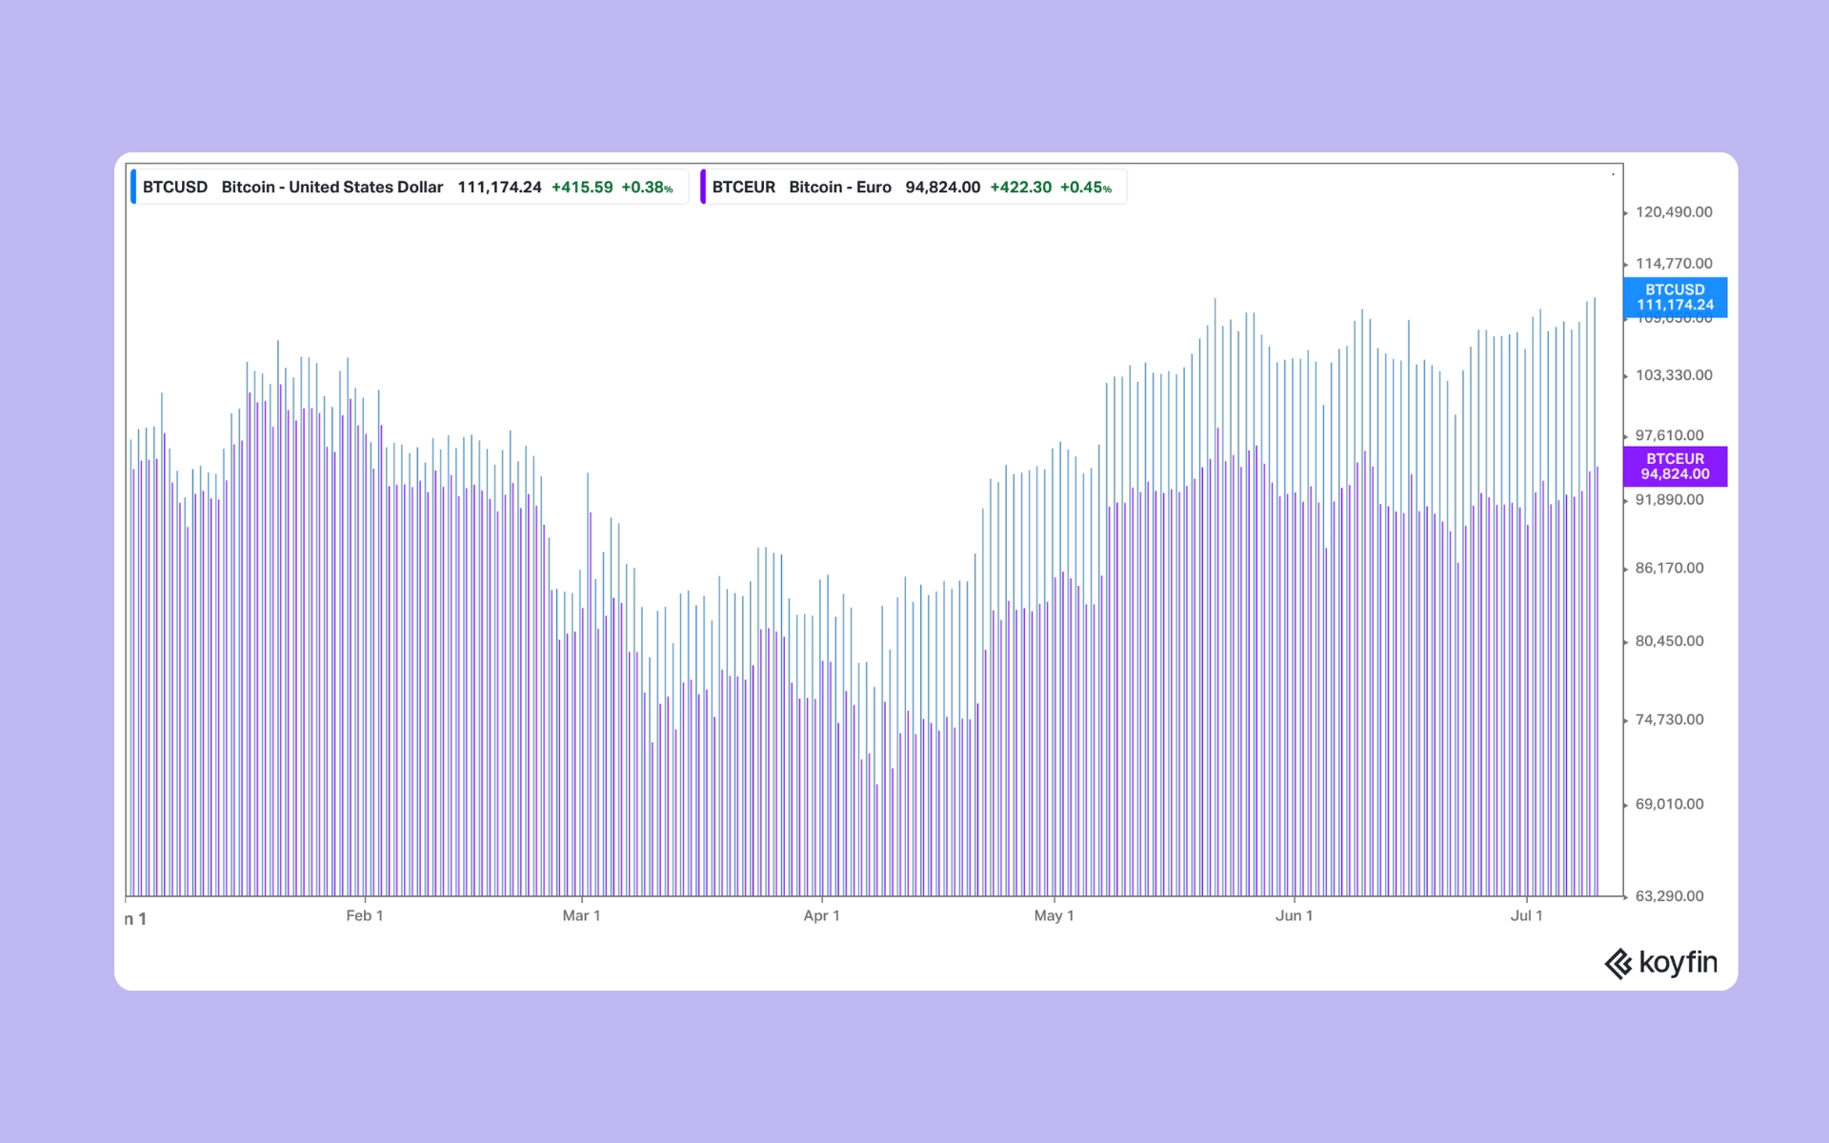Click the blue BTCUSD legend color bar
1829x1143 pixels.
tap(133, 187)
